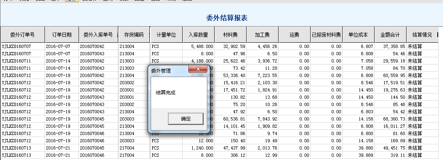Viewport: 443px width, 160px height.
Task: Select processing fee 11.28
Action: [262, 69]
